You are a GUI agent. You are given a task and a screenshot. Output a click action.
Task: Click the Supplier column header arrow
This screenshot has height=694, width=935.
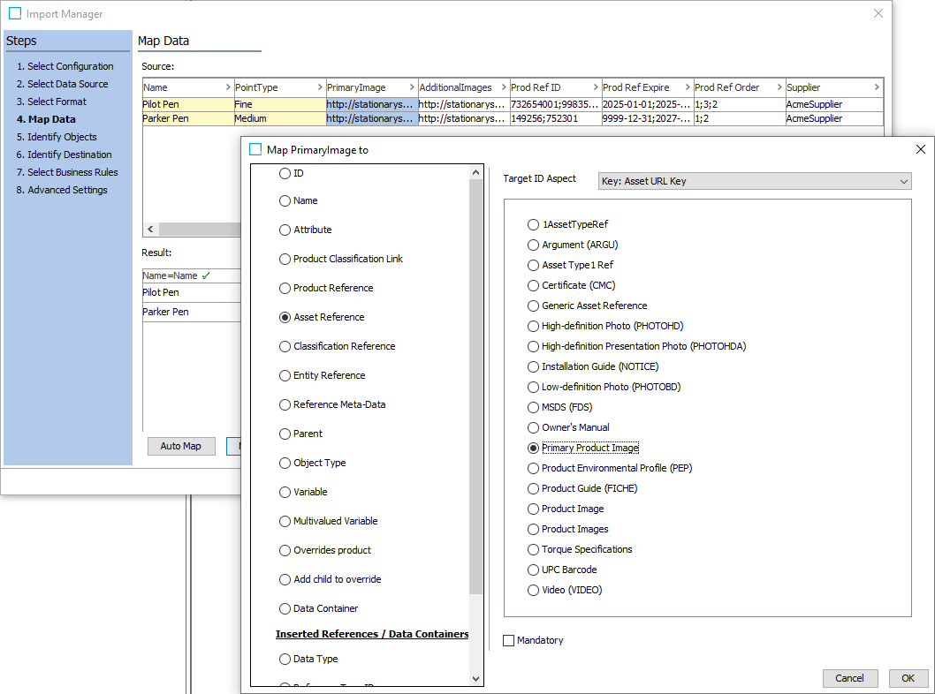click(x=876, y=87)
